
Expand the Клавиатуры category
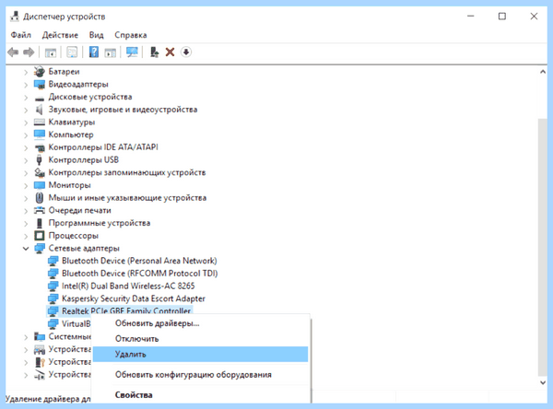(x=26, y=123)
